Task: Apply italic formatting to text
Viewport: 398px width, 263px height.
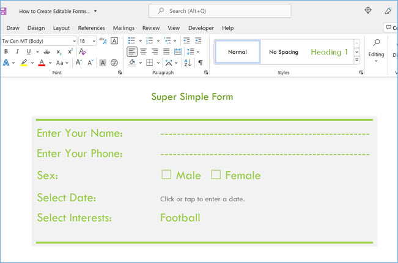Action: coord(17,52)
